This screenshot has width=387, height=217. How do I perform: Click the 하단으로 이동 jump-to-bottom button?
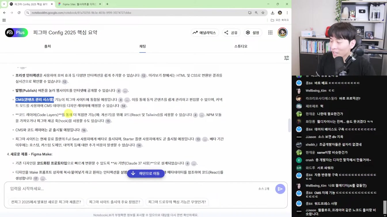(146, 173)
